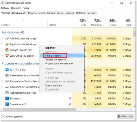Screen dimensions: 137x122
Task: Click the green leaf icon in Búsqueda row
Action: coord(70,98)
